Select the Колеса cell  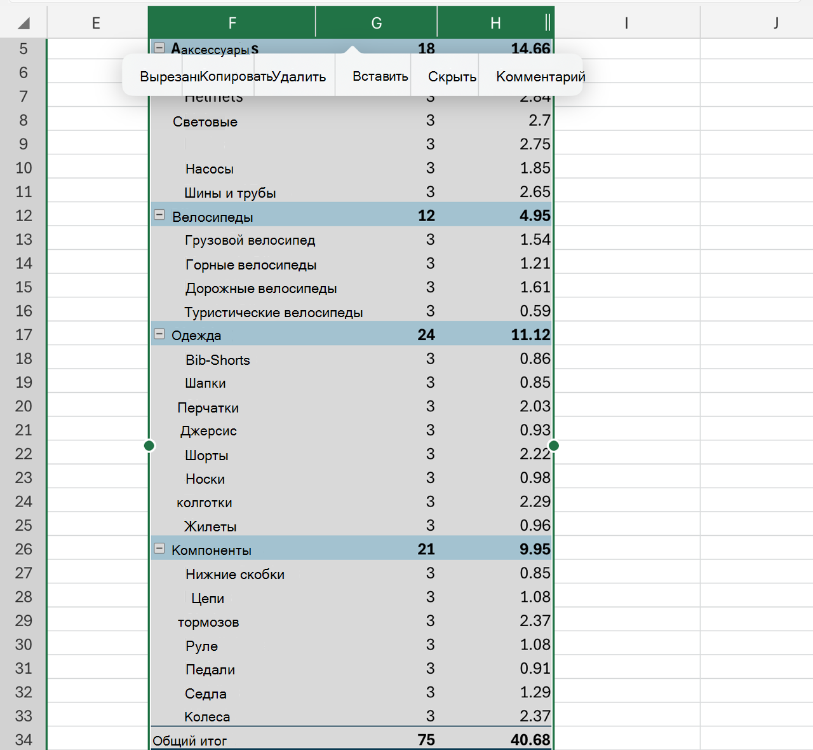pos(232,716)
